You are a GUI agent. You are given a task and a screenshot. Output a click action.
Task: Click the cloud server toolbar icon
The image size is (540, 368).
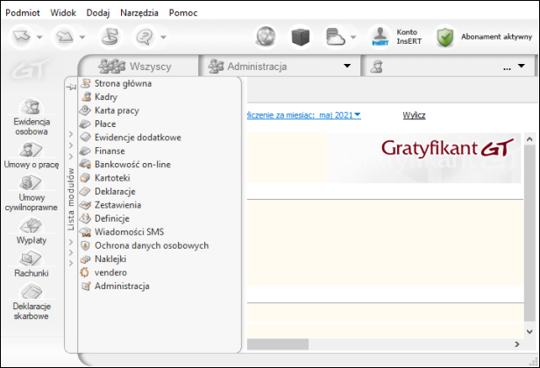tap(336, 36)
